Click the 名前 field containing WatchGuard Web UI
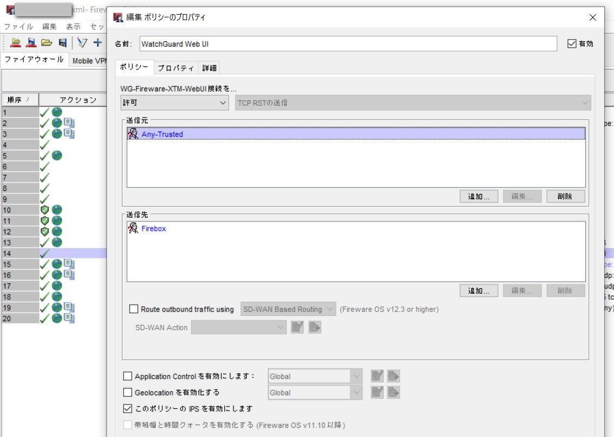Image resolution: width=614 pixels, height=437 pixels. (x=348, y=44)
